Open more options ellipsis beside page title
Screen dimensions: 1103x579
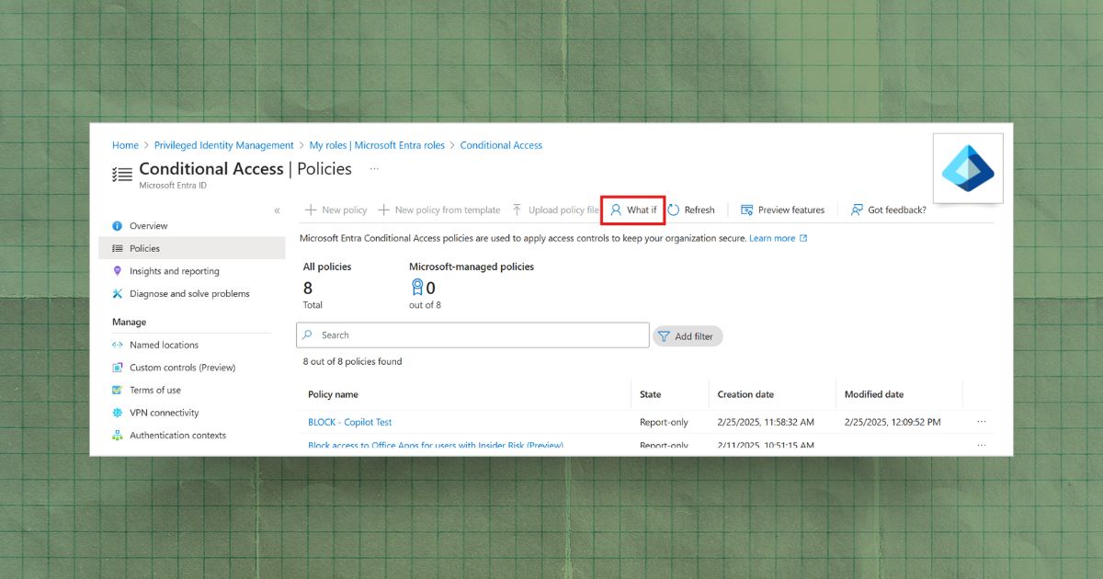coord(374,169)
